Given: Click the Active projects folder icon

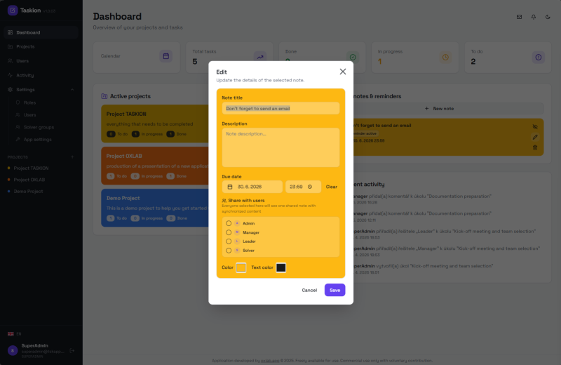Looking at the screenshot, I should pos(104,96).
